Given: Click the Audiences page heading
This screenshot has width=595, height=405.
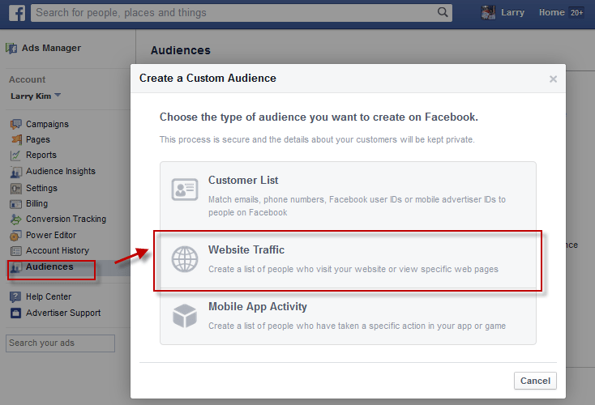Looking at the screenshot, I should pyautogui.click(x=181, y=50).
